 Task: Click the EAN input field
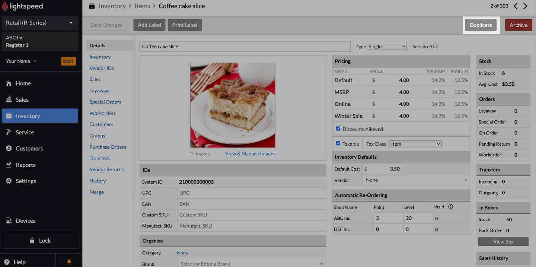pyautogui.click(x=251, y=204)
